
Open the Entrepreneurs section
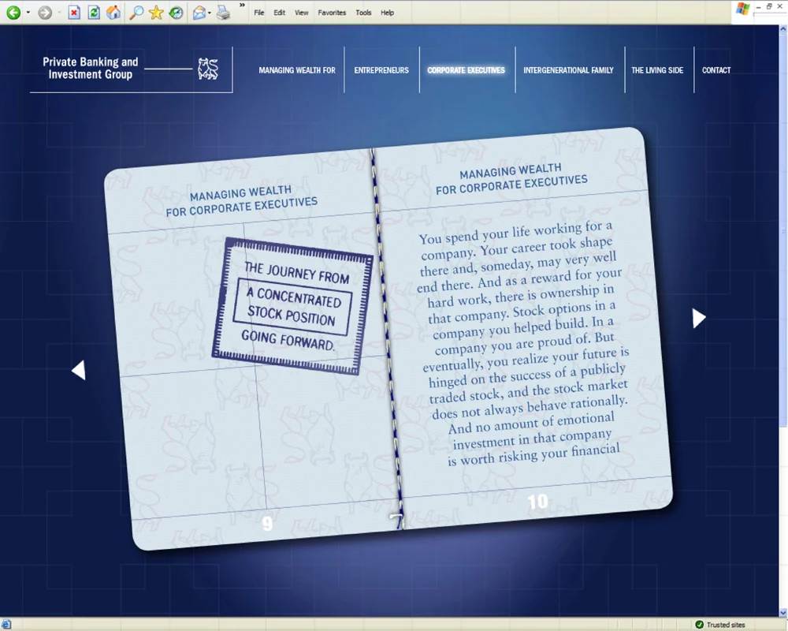tap(381, 70)
